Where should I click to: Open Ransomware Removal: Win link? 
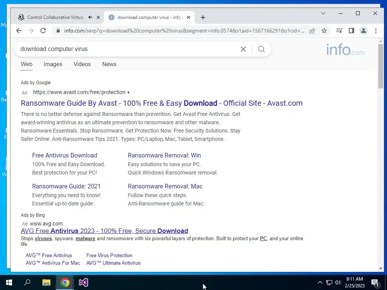point(164,155)
